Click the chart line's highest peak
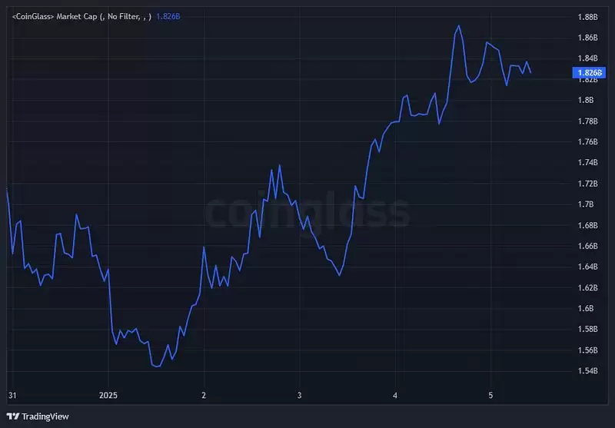The width and height of the screenshot is (615, 428). click(459, 26)
